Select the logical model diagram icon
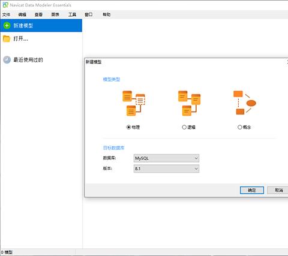The width and height of the screenshot is (288, 256). 189,103
